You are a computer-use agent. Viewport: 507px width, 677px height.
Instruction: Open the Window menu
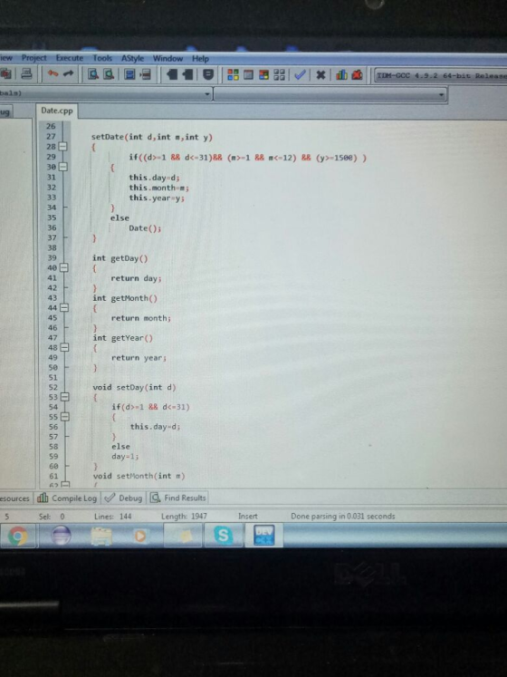(x=167, y=58)
